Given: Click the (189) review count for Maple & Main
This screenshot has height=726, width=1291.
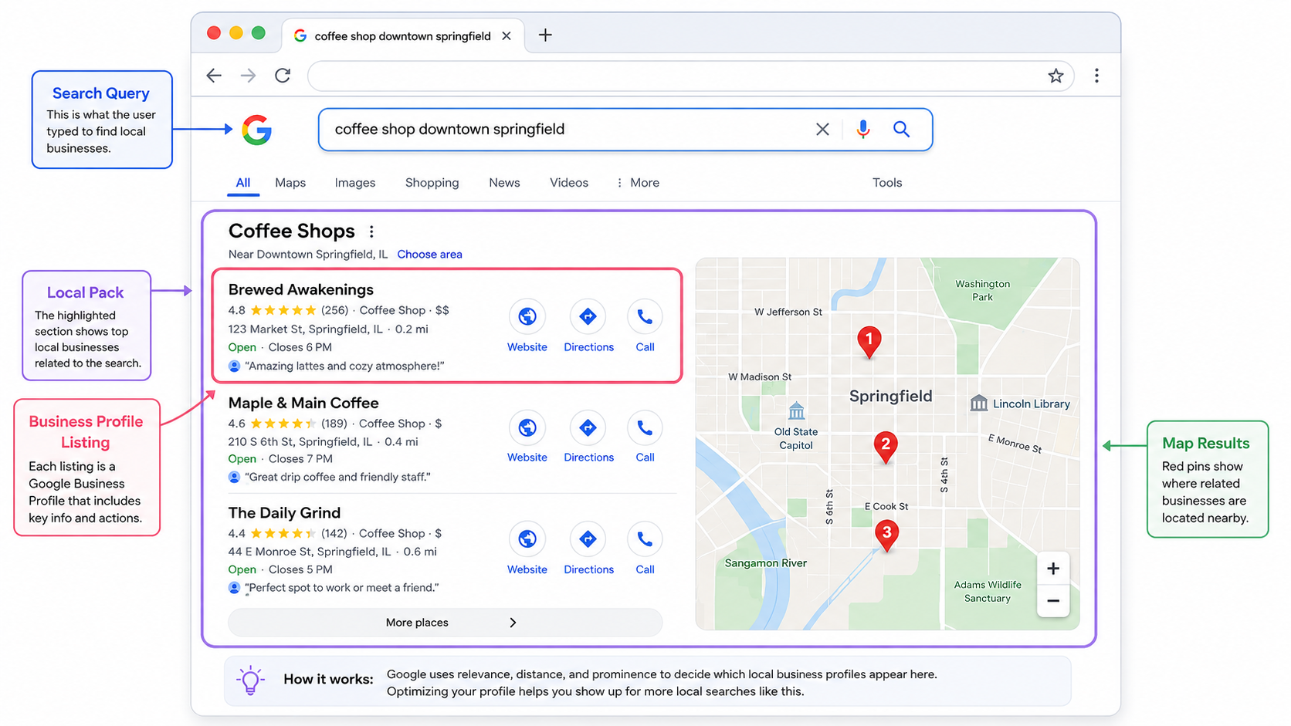Looking at the screenshot, I should point(334,424).
